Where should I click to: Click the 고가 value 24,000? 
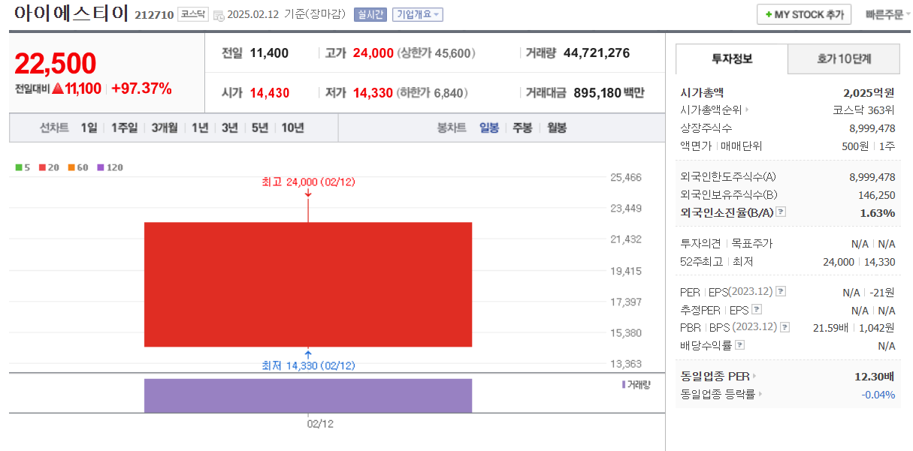(373, 53)
